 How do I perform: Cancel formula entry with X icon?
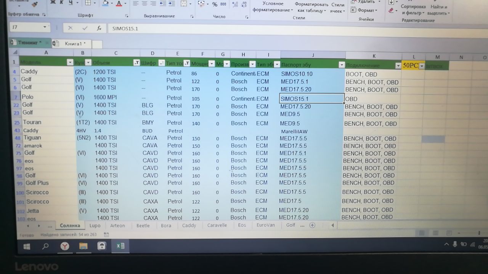70,28
